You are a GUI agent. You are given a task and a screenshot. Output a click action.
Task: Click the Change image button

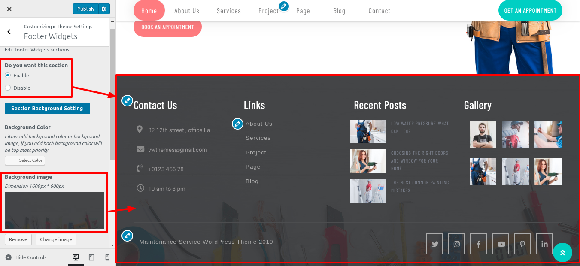pyautogui.click(x=56, y=239)
